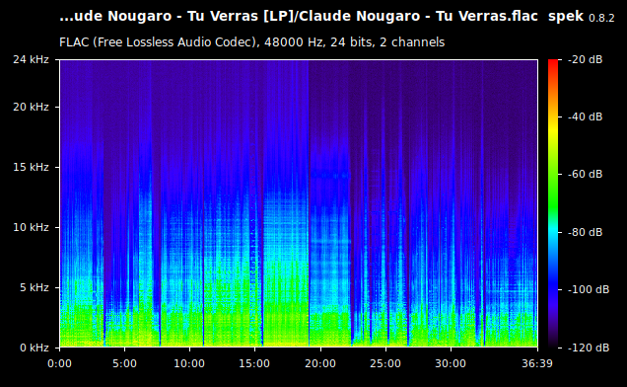Click the version number '0.8.2'
Viewport: 627px width, 387px height.
[x=601, y=18]
